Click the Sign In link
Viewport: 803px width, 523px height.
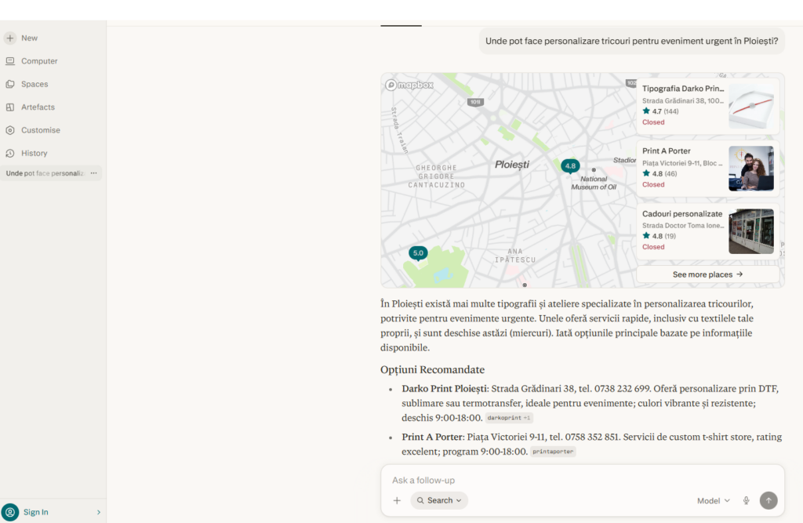point(36,512)
